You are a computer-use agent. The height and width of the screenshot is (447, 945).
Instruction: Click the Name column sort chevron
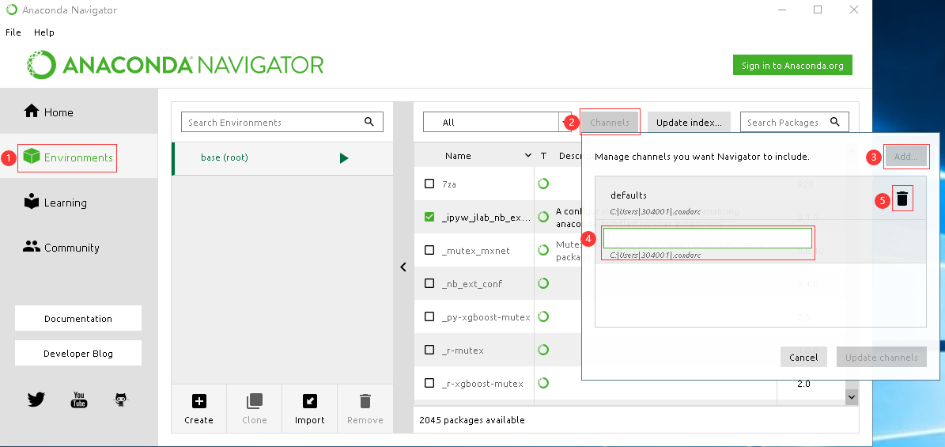click(528, 156)
